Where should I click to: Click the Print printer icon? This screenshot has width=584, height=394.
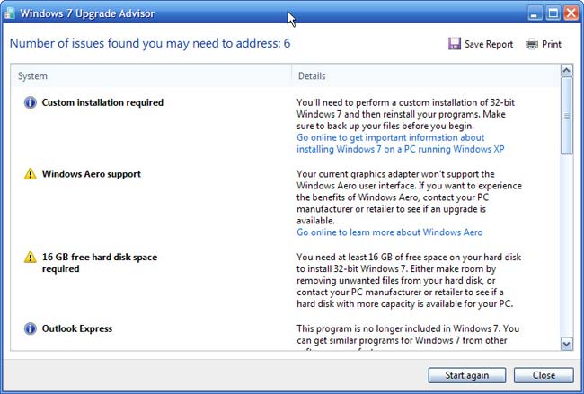tap(532, 44)
